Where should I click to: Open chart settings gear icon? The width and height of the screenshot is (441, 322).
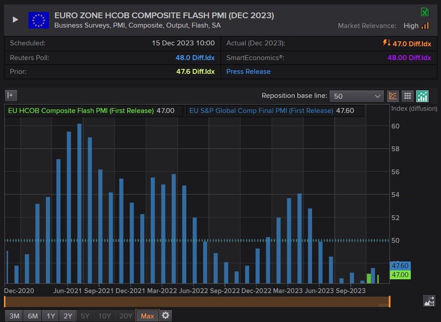166,315
